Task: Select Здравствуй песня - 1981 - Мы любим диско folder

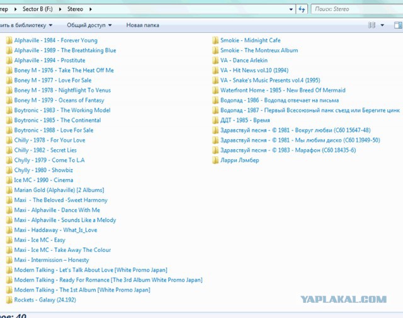Action: coord(300,140)
